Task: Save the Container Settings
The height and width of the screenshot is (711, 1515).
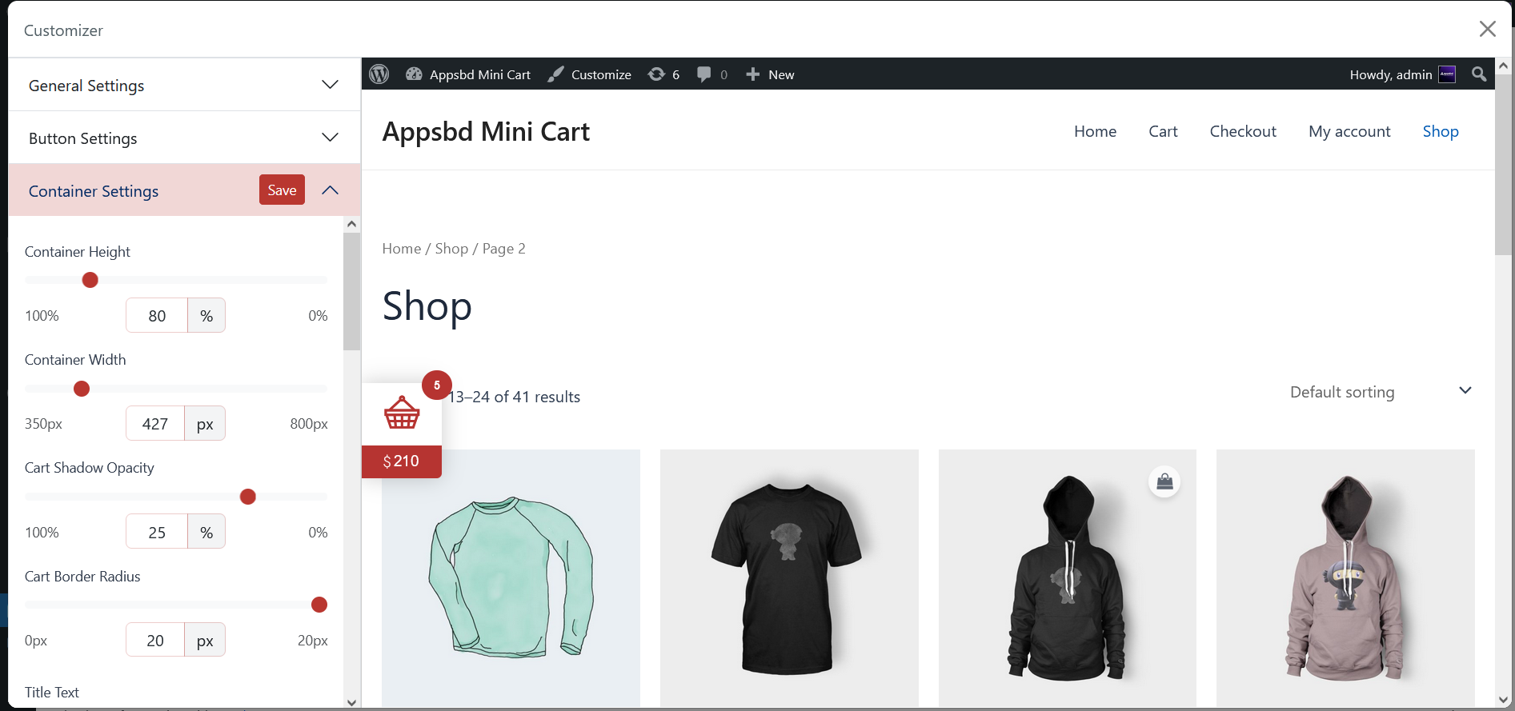Action: [x=282, y=190]
